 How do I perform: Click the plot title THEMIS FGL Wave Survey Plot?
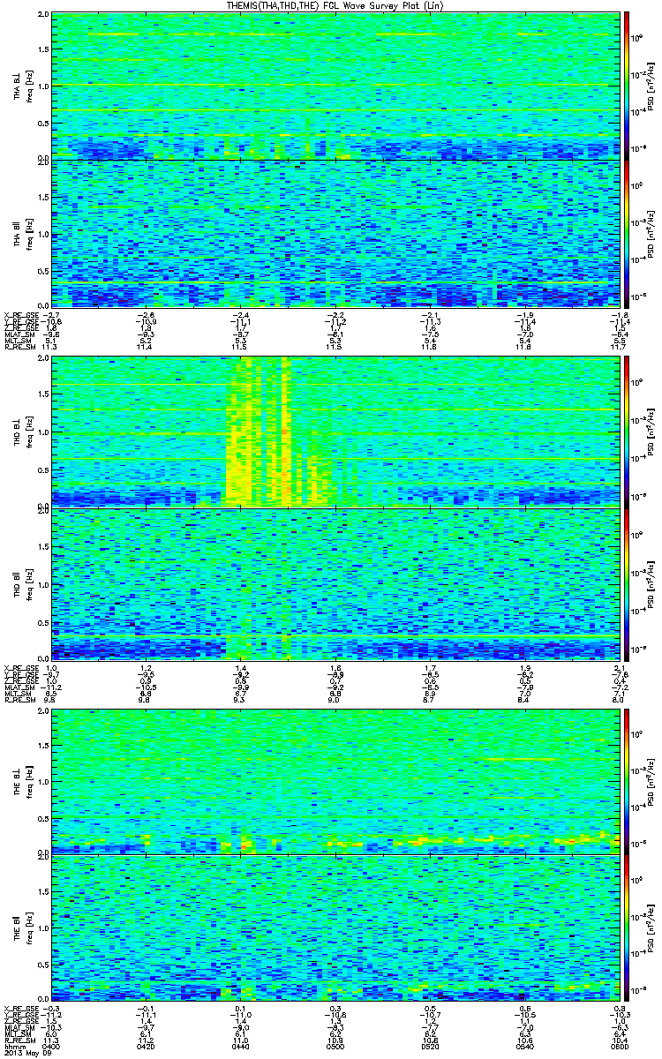(337, 5)
